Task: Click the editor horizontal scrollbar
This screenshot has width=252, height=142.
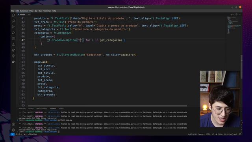Action: pos(107,106)
